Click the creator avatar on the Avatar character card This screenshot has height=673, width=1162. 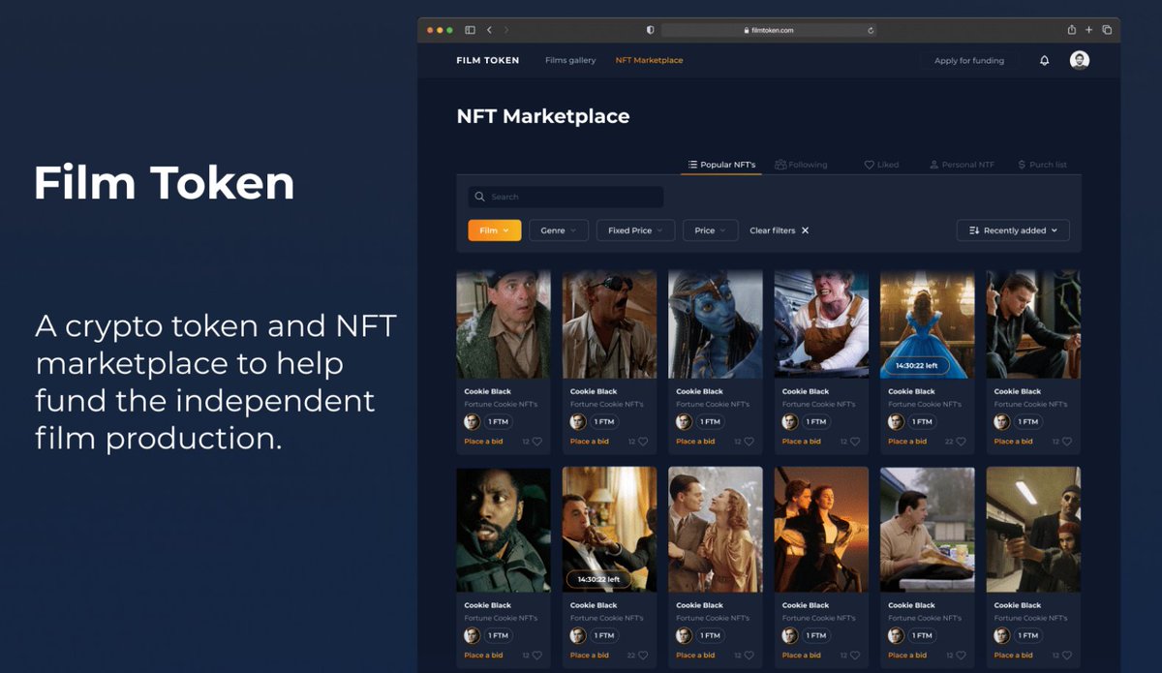click(684, 421)
